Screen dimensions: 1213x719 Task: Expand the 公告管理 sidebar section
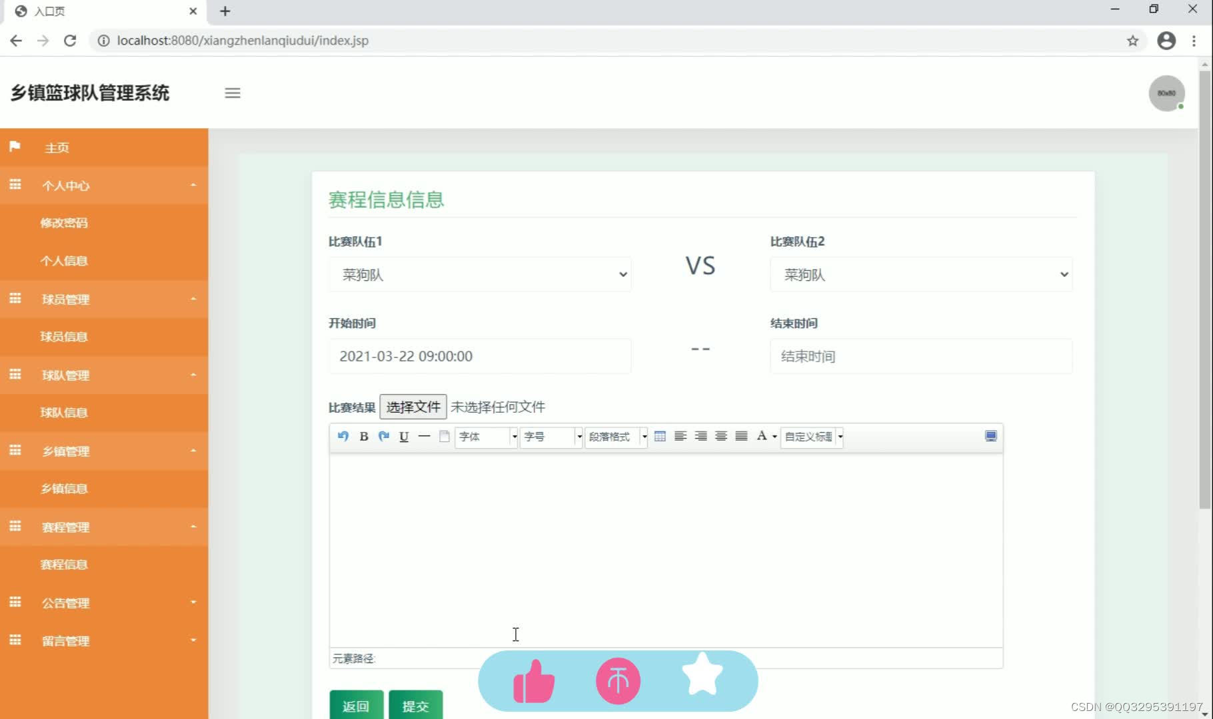pyautogui.click(x=104, y=602)
